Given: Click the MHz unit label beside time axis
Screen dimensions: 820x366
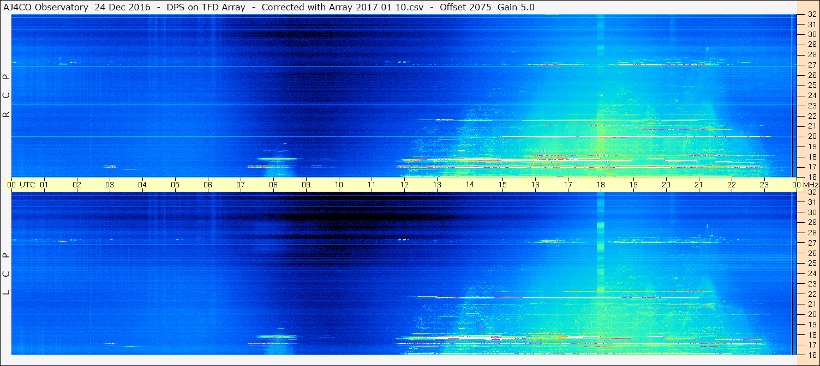Looking at the screenshot, I should [x=810, y=185].
